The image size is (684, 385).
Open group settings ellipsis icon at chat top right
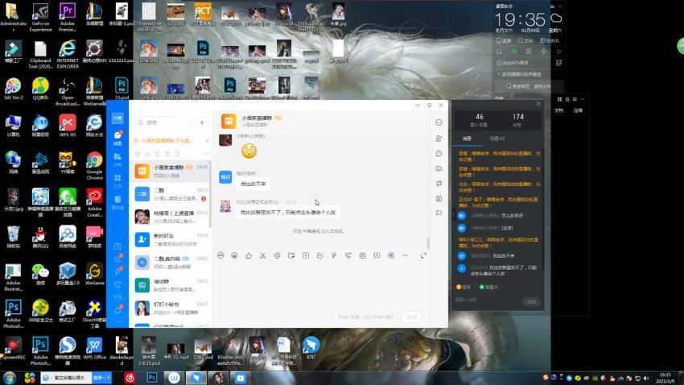439,122
